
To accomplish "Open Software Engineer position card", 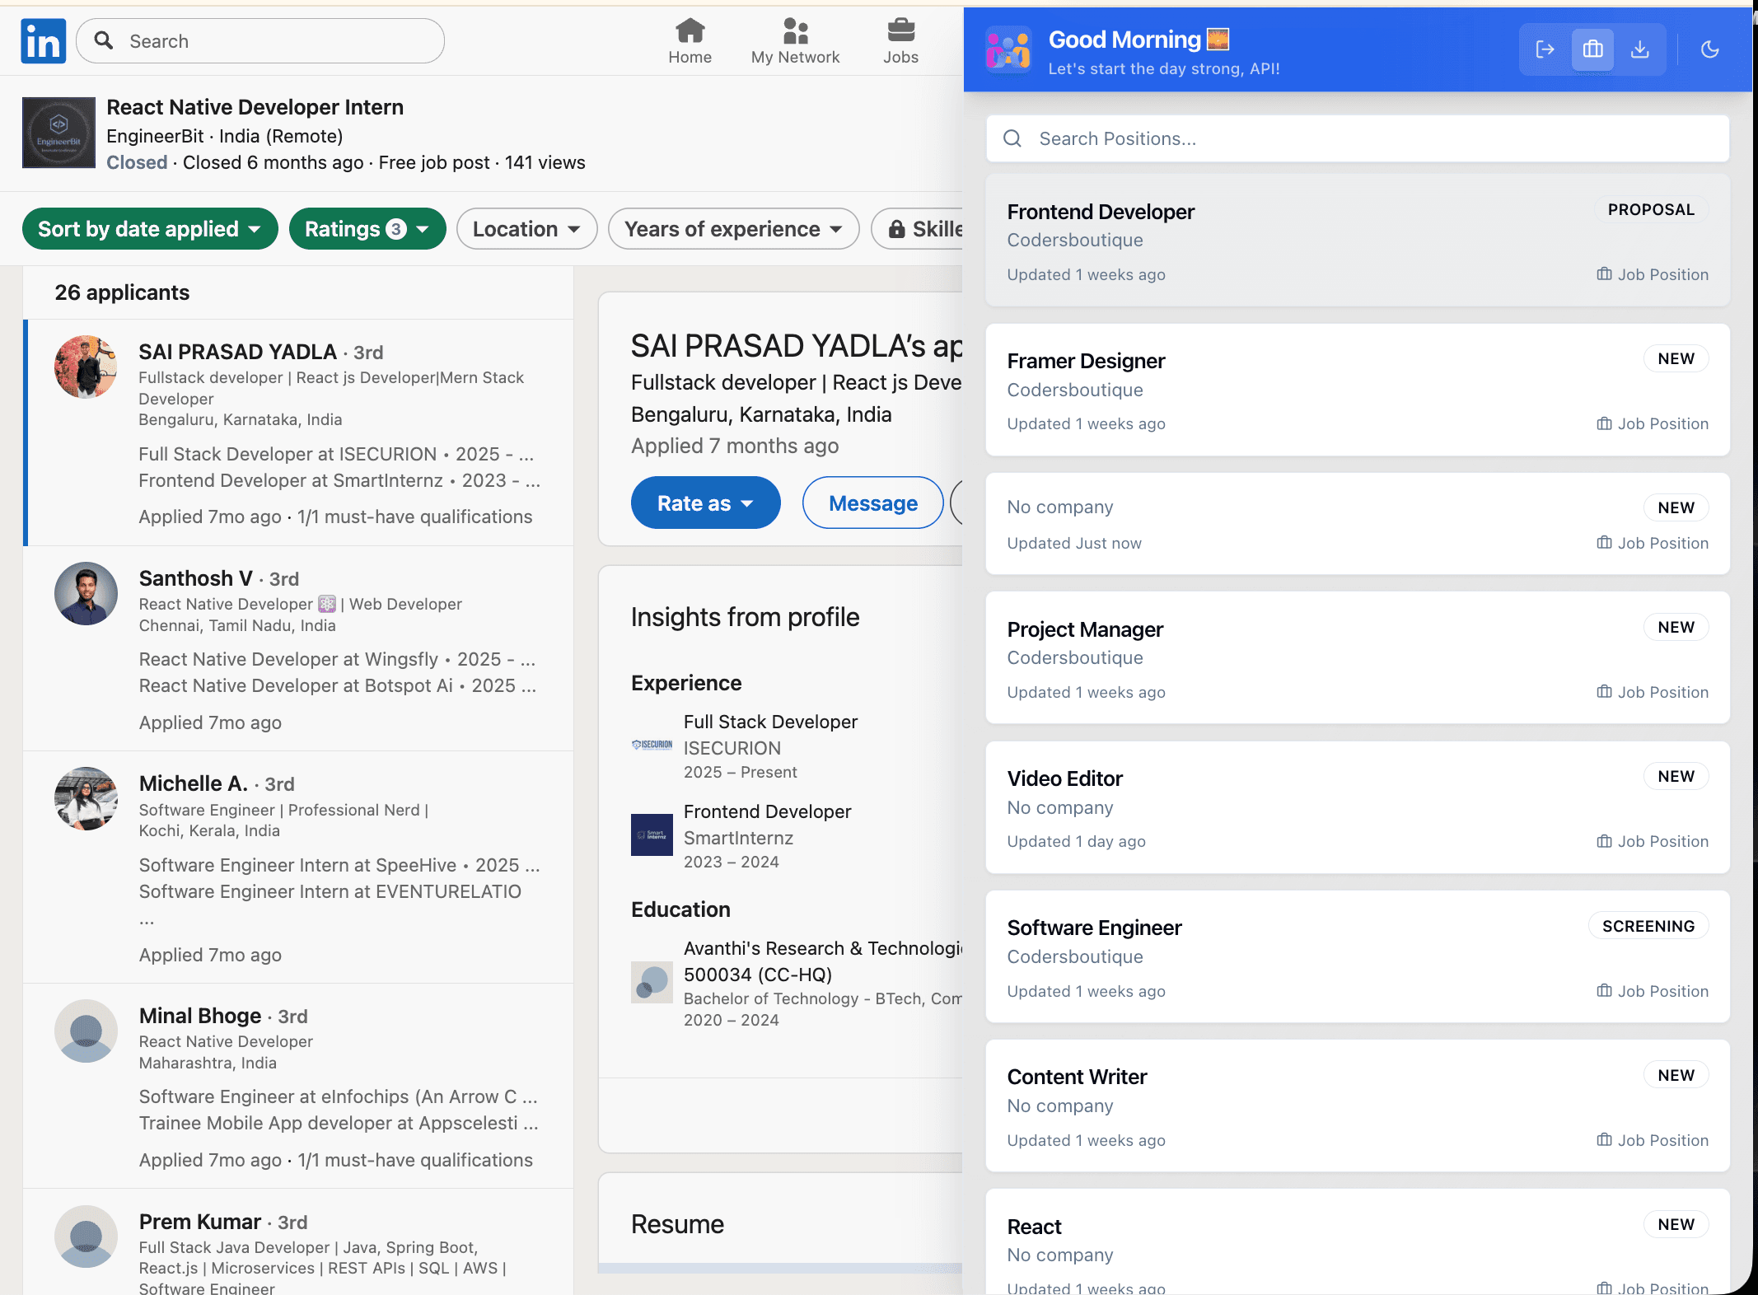I will (1357, 956).
